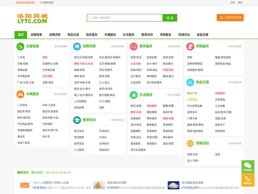
Task: Click the 2025.1.12需要拉个床垫 listing placeholder image
Action: (25, 185)
